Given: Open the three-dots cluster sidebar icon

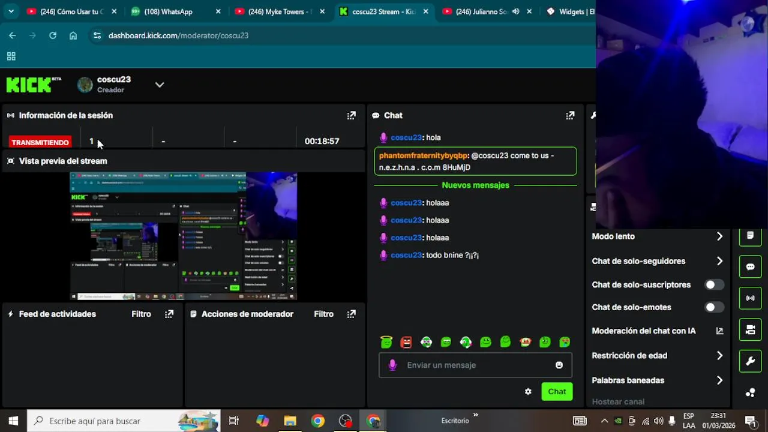Looking at the screenshot, I should pyautogui.click(x=750, y=392).
